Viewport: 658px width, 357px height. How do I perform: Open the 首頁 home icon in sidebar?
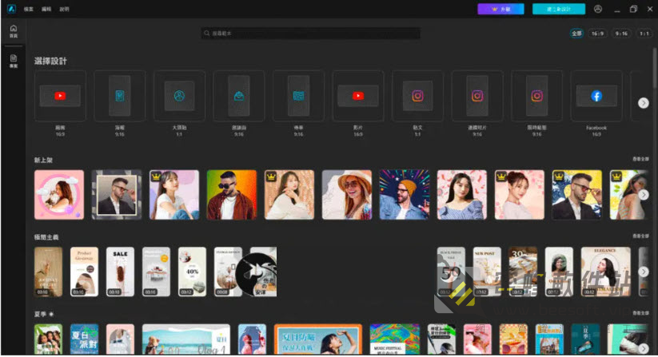tap(14, 31)
